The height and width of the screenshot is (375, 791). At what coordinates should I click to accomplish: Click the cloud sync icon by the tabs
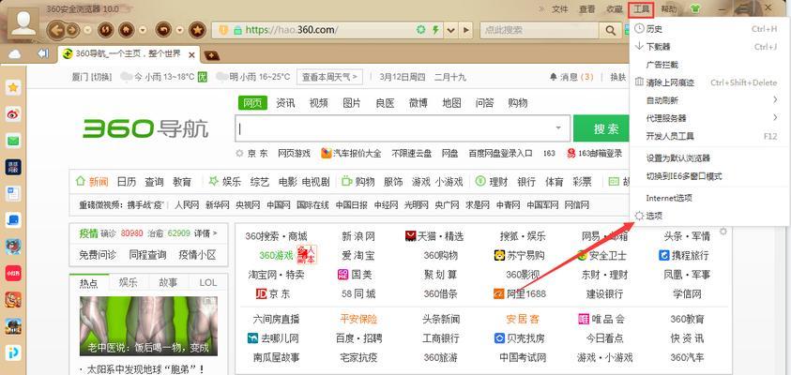point(15,54)
